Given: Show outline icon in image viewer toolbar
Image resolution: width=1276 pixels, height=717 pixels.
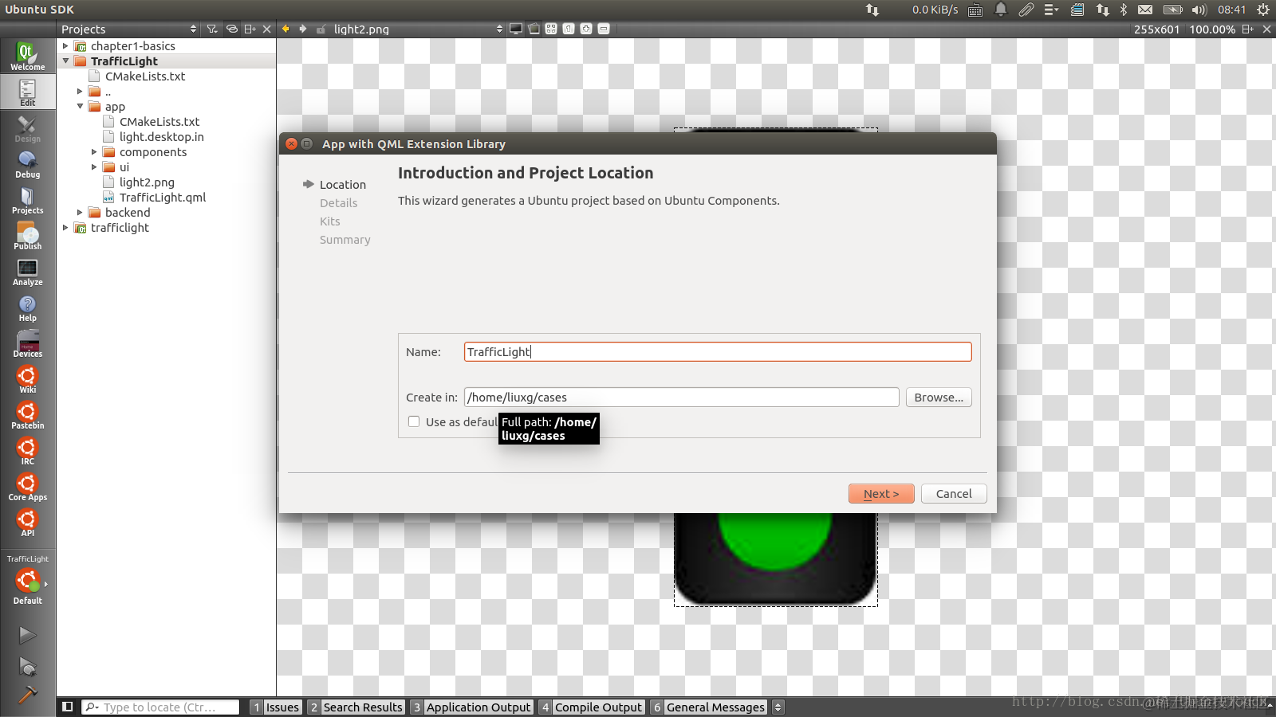Looking at the screenshot, I should (534, 29).
